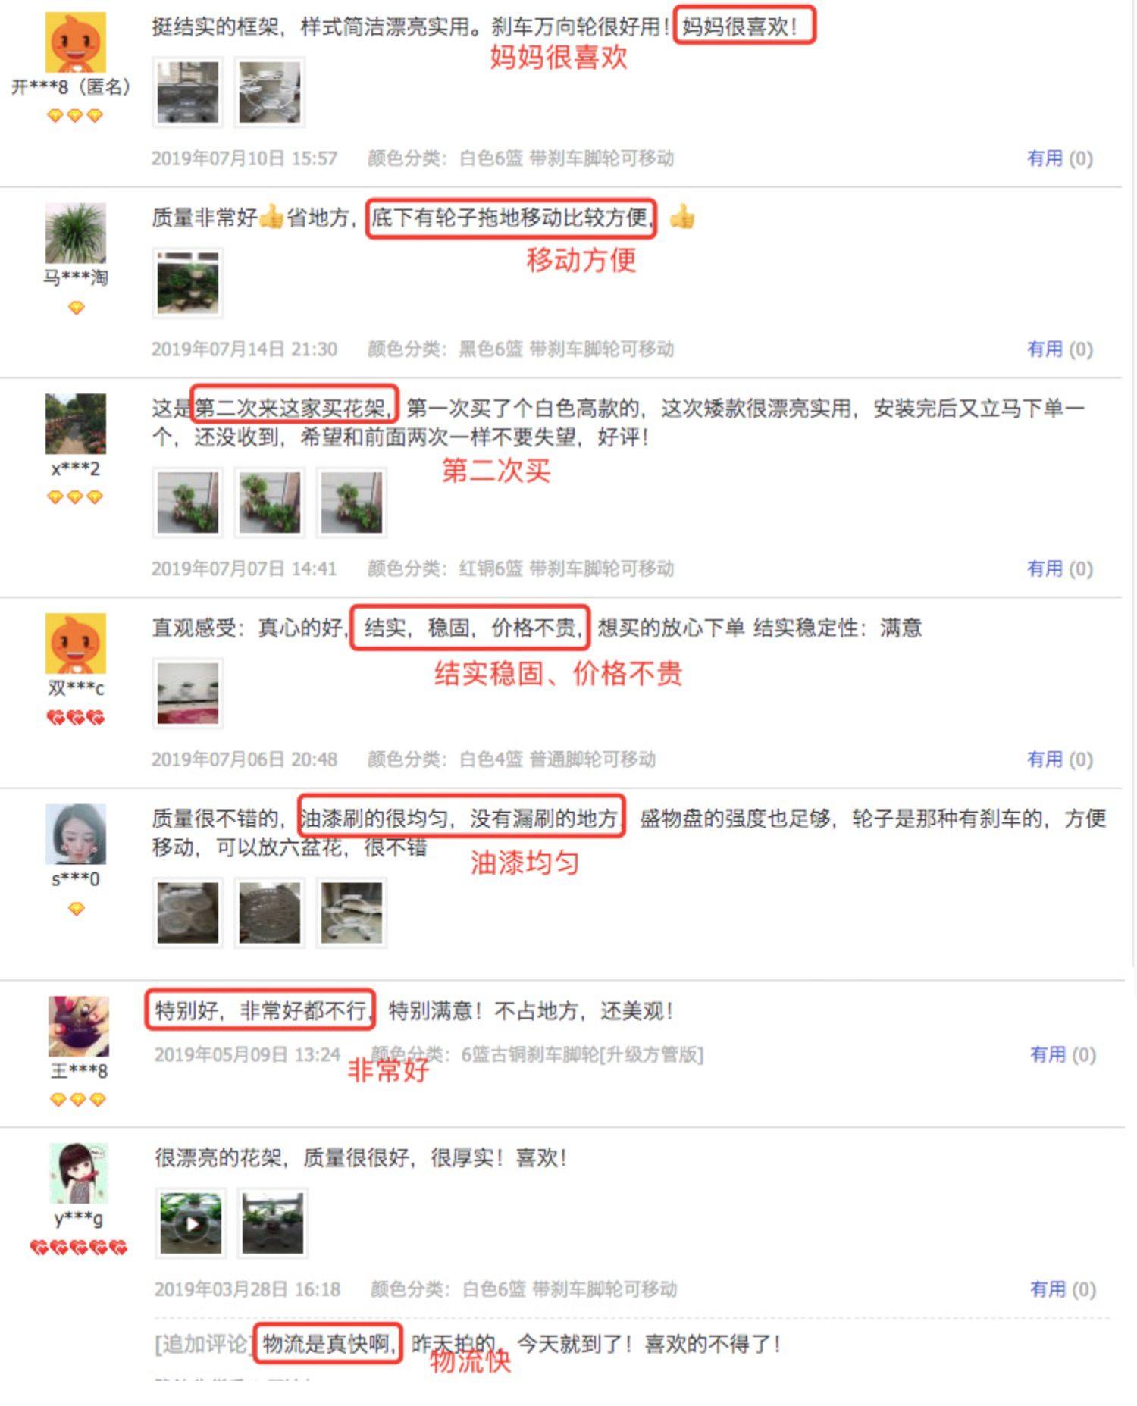1137x1406 pixels.
Task: Open first photo in 开***8's review
Action: pyautogui.click(x=188, y=92)
